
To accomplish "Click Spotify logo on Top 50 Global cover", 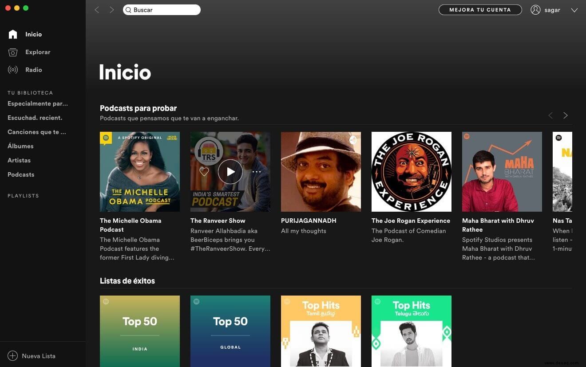I will tap(196, 302).
